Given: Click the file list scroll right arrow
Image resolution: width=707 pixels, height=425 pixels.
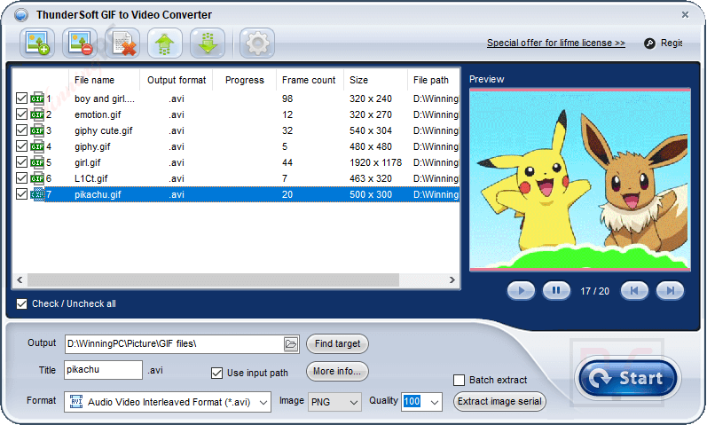Looking at the screenshot, I should click(452, 279).
